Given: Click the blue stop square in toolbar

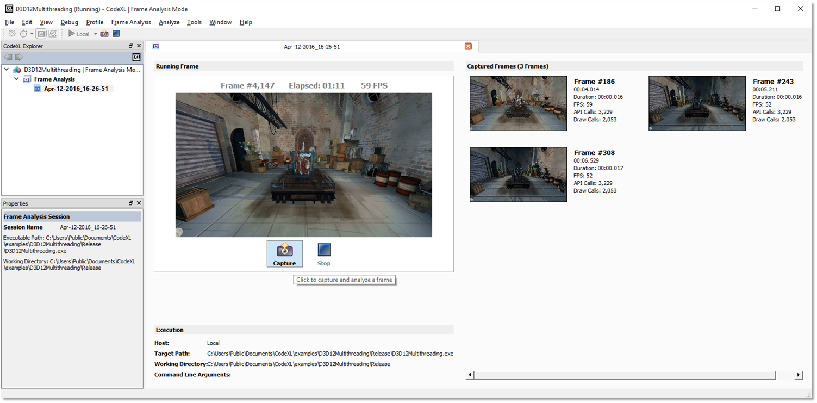Looking at the screenshot, I should tap(116, 34).
